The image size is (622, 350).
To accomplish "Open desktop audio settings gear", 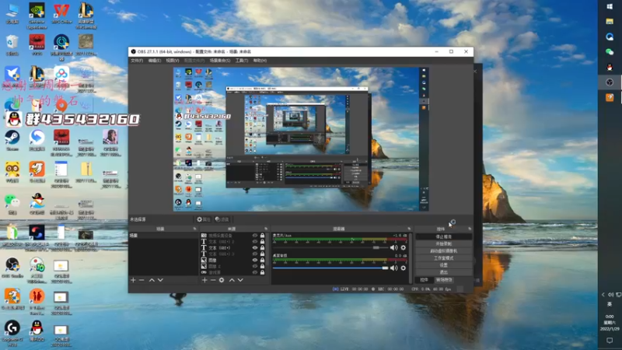I will click(x=403, y=268).
